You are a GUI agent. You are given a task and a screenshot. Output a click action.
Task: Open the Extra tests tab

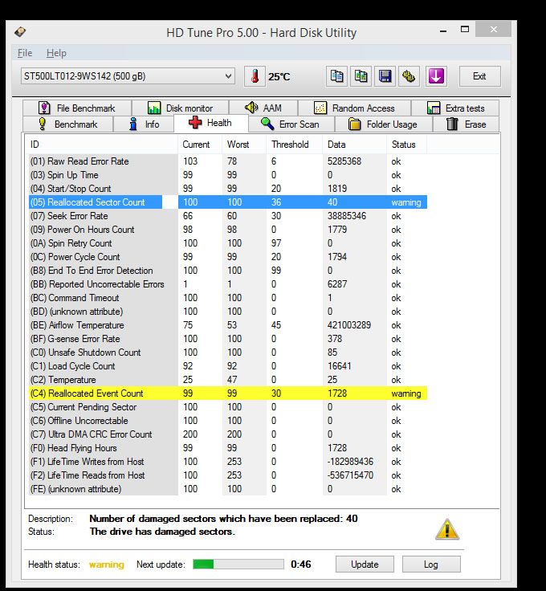[x=455, y=108]
